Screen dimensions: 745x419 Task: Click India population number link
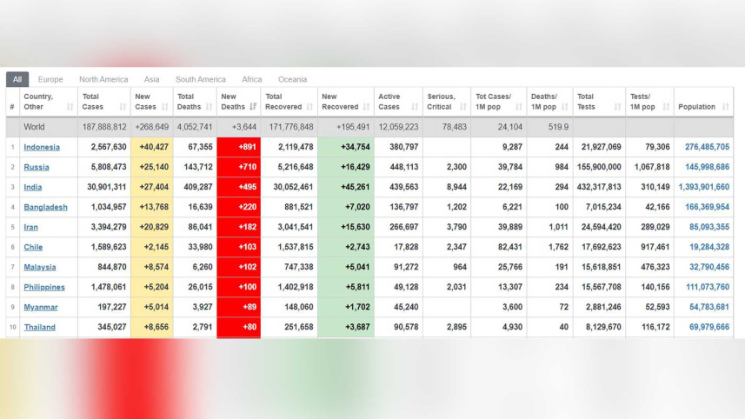(x=703, y=187)
